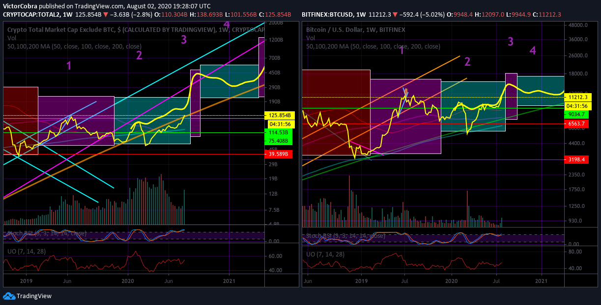Click the 48000.0 tick on the Bitcoin price axis
Image resolution: width=601 pixels, height=305 pixels.
coord(577,25)
